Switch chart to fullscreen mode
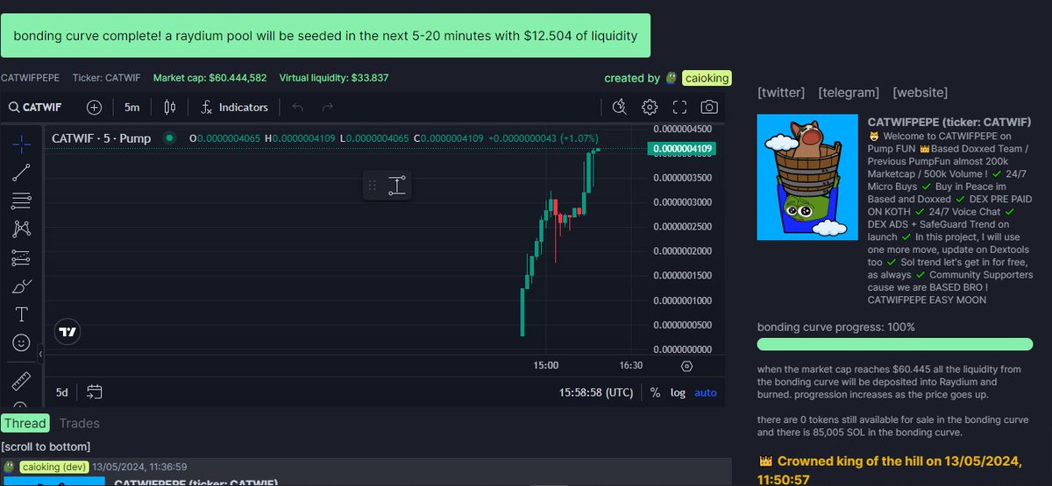This screenshot has width=1052, height=486. (679, 107)
